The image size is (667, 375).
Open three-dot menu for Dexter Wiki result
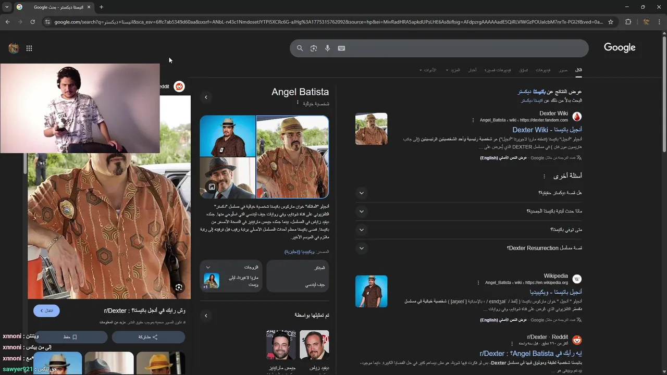click(x=473, y=120)
